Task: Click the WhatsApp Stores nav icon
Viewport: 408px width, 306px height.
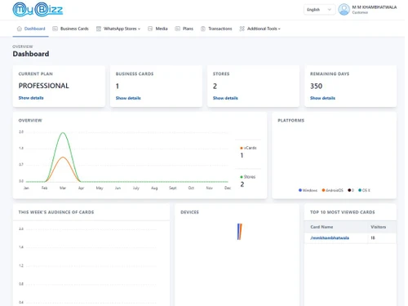Action: pos(99,29)
